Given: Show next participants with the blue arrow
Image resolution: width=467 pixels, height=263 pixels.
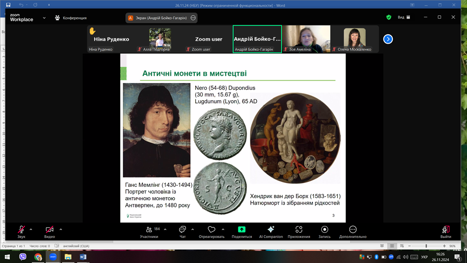Looking at the screenshot, I should click(x=388, y=39).
